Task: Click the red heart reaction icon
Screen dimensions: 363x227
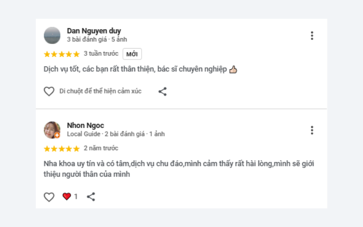Action: point(67,197)
